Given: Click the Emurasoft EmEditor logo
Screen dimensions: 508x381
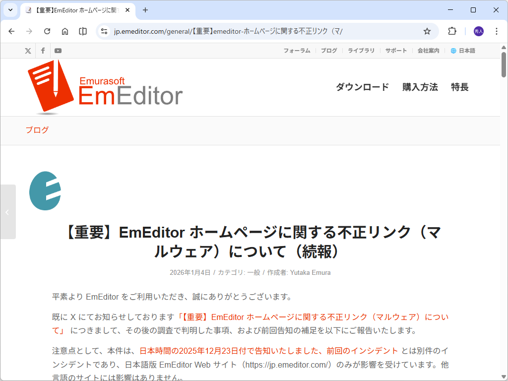Looking at the screenshot, I should 105,87.
